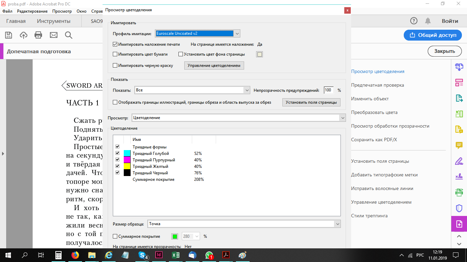The image size is (467, 262).
Task: Open the notifications bell icon
Action: click(428, 21)
